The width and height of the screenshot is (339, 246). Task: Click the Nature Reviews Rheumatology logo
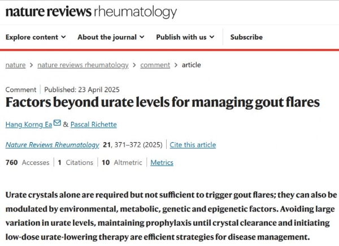coord(91,12)
